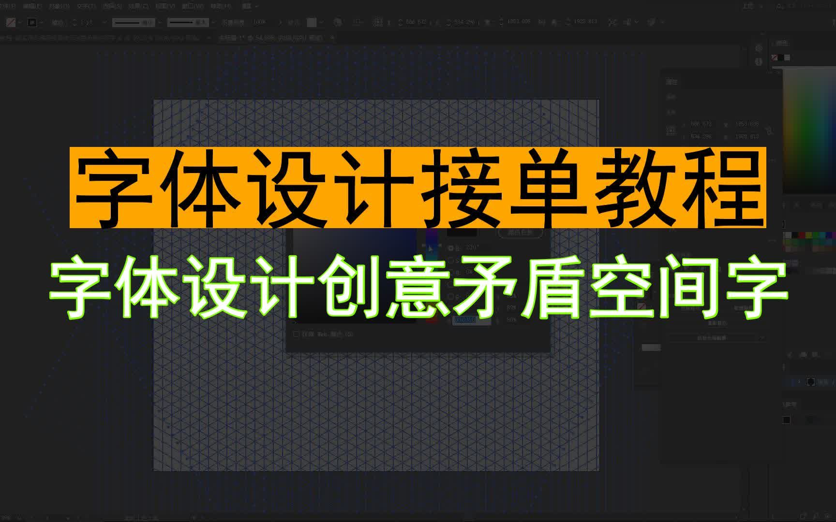Click the 颜色色板 button in color picker
Screen dimensions: 836x522
point(521,232)
